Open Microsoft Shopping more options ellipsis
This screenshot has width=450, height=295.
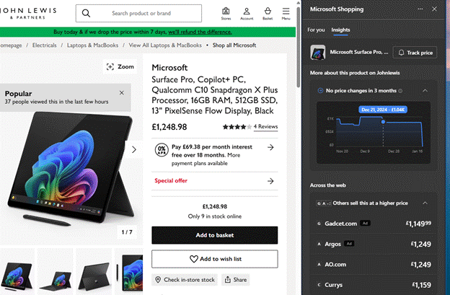click(420, 9)
